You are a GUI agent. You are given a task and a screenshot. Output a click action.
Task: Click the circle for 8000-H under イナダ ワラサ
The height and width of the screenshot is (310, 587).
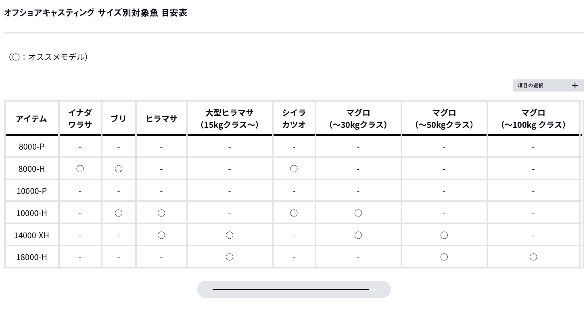coord(80,169)
